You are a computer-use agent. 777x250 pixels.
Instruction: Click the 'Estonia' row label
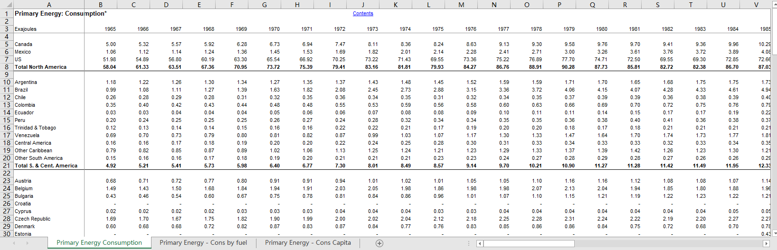[23, 234]
